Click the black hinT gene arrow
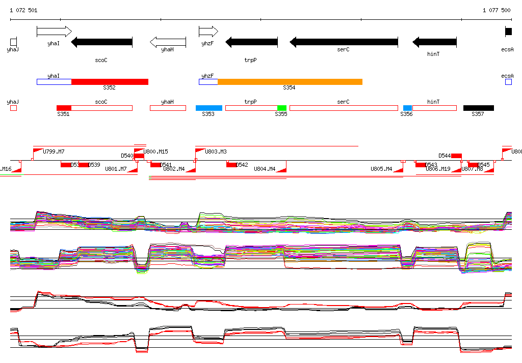 coord(434,42)
